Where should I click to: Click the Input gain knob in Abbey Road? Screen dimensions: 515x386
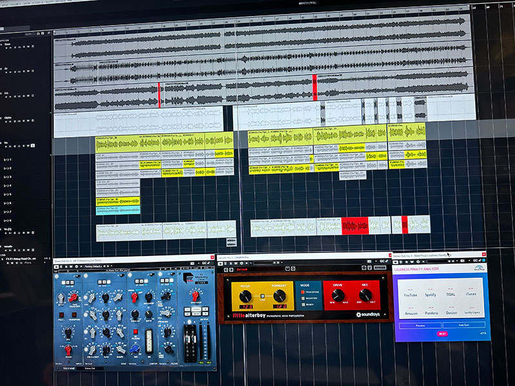click(61, 299)
